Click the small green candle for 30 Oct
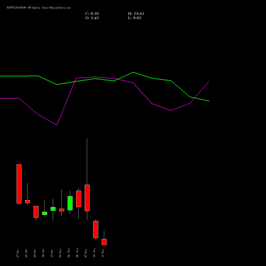The height and width of the screenshot is (266, 266). [x=45, y=213]
